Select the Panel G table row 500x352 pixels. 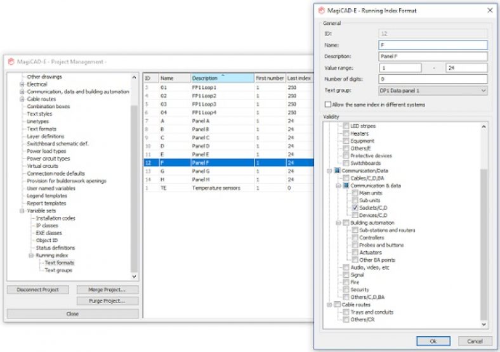pos(228,171)
